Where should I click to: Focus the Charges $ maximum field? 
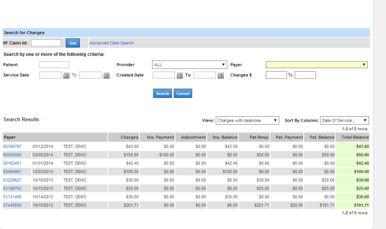(305, 75)
